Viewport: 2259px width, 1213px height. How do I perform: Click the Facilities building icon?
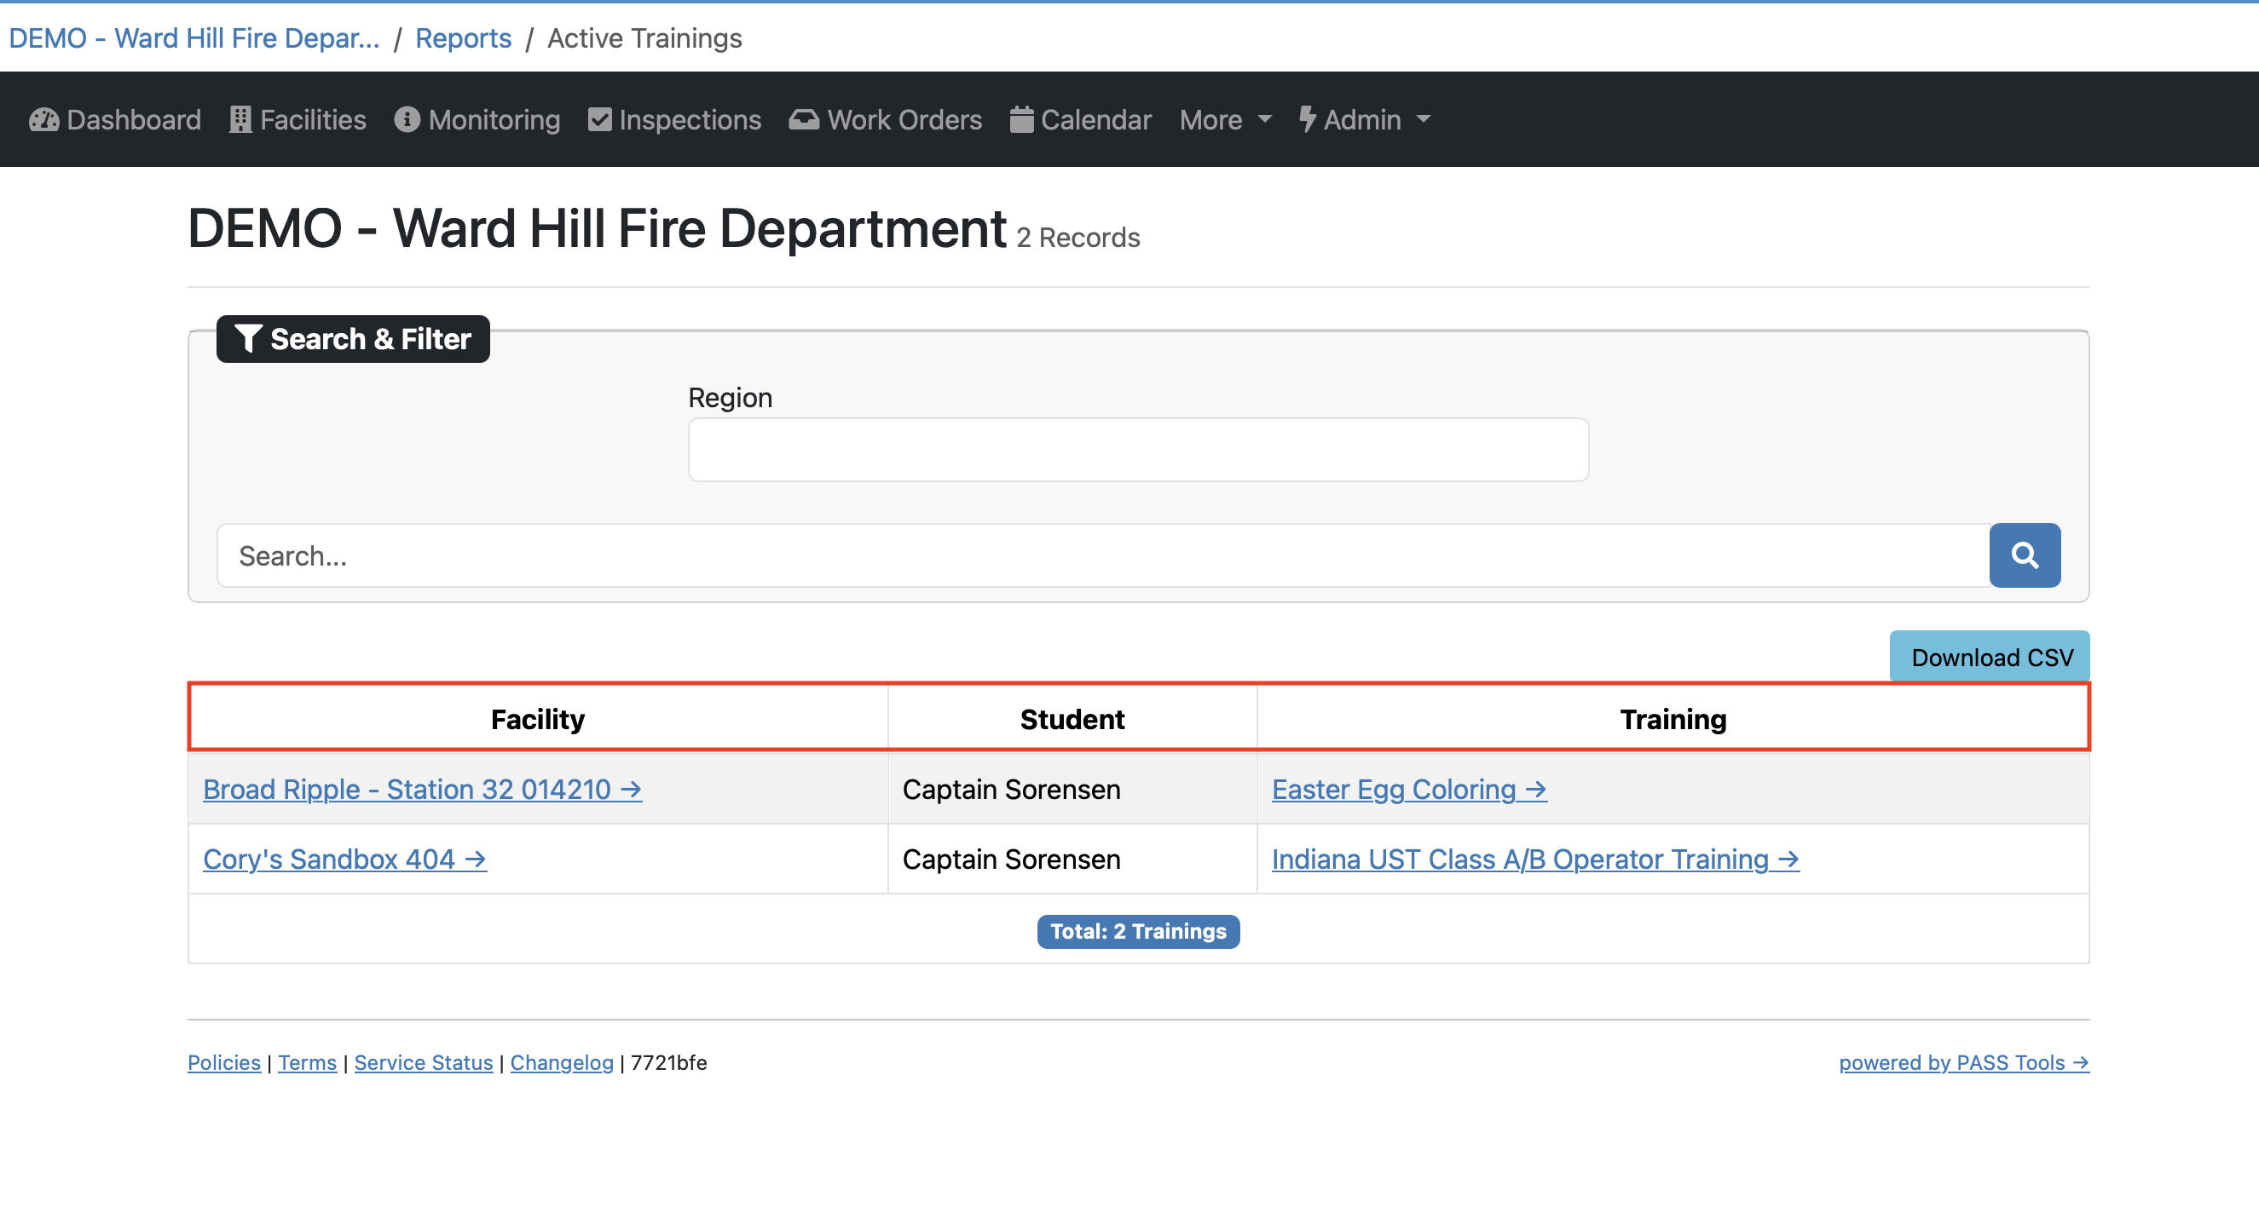240,120
